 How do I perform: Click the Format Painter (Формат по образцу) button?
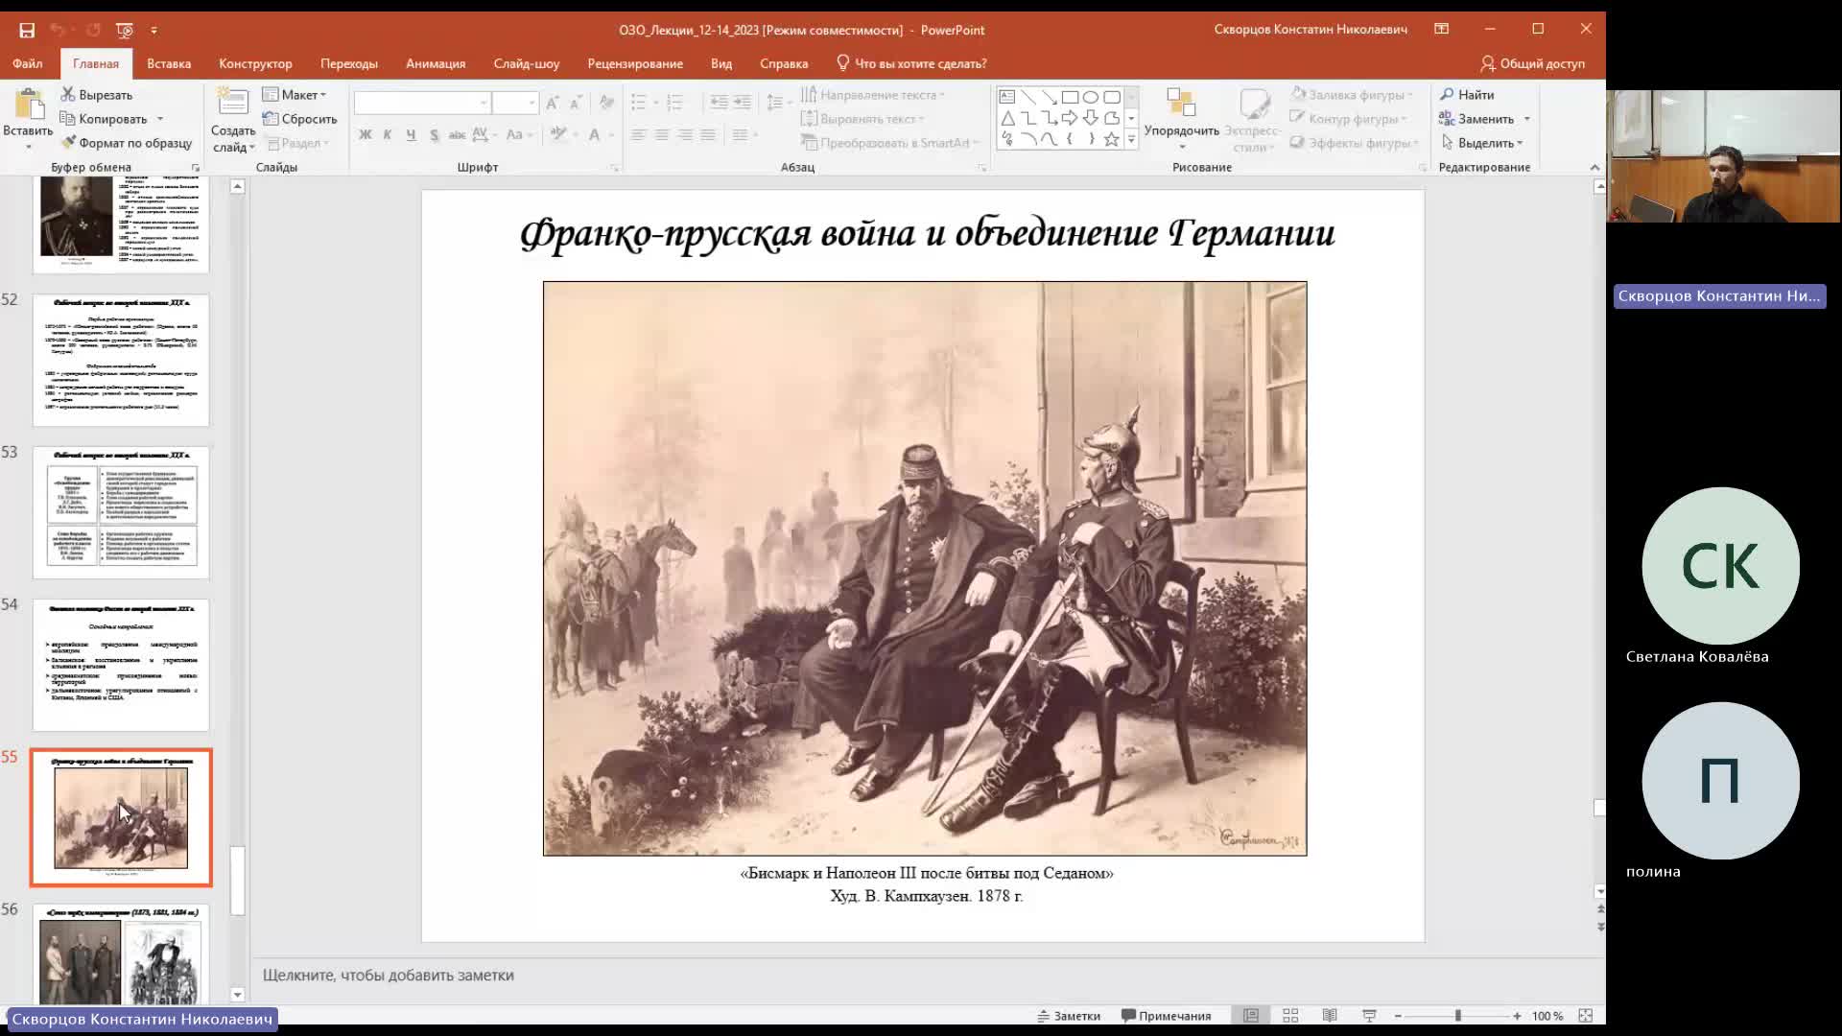coord(127,143)
